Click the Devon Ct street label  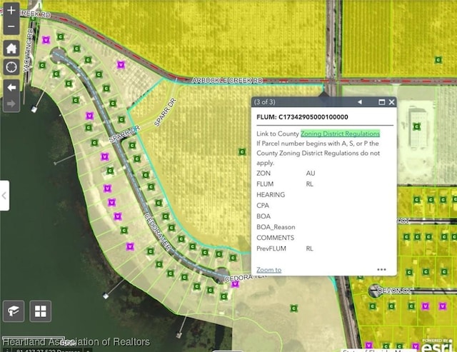click(x=394, y=291)
